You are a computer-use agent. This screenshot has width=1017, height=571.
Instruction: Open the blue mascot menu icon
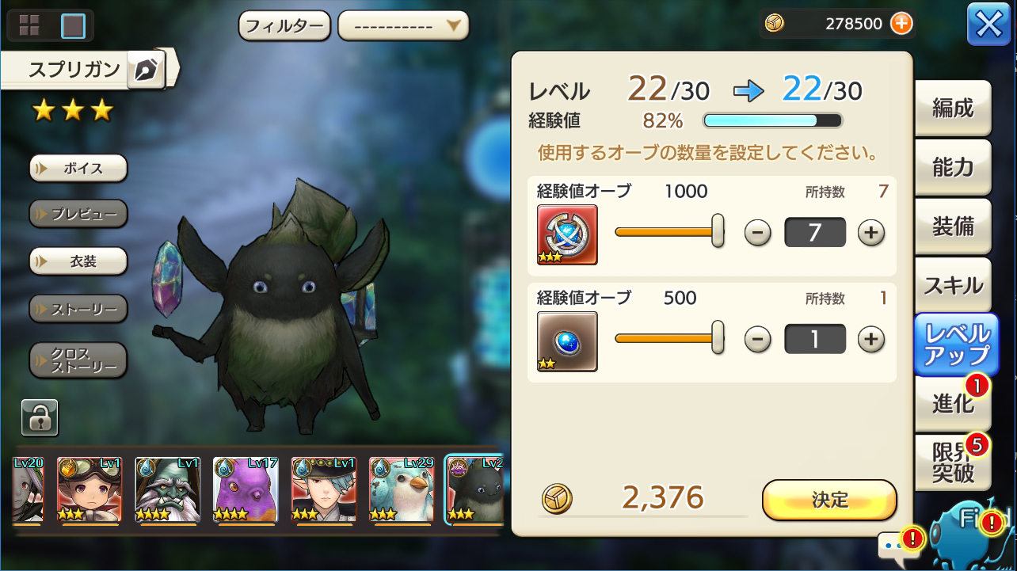click(x=971, y=535)
